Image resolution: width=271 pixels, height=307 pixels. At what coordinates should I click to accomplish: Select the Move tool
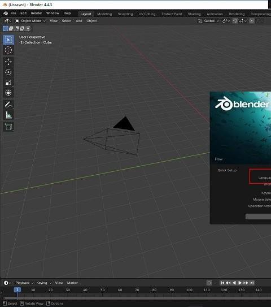tap(8, 62)
